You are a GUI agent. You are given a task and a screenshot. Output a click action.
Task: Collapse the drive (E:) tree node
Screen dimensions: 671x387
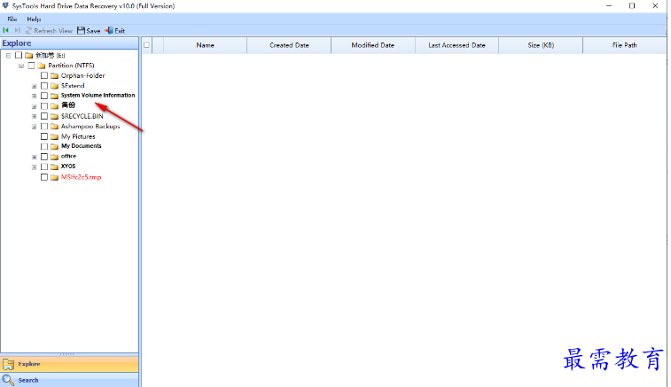(8, 56)
